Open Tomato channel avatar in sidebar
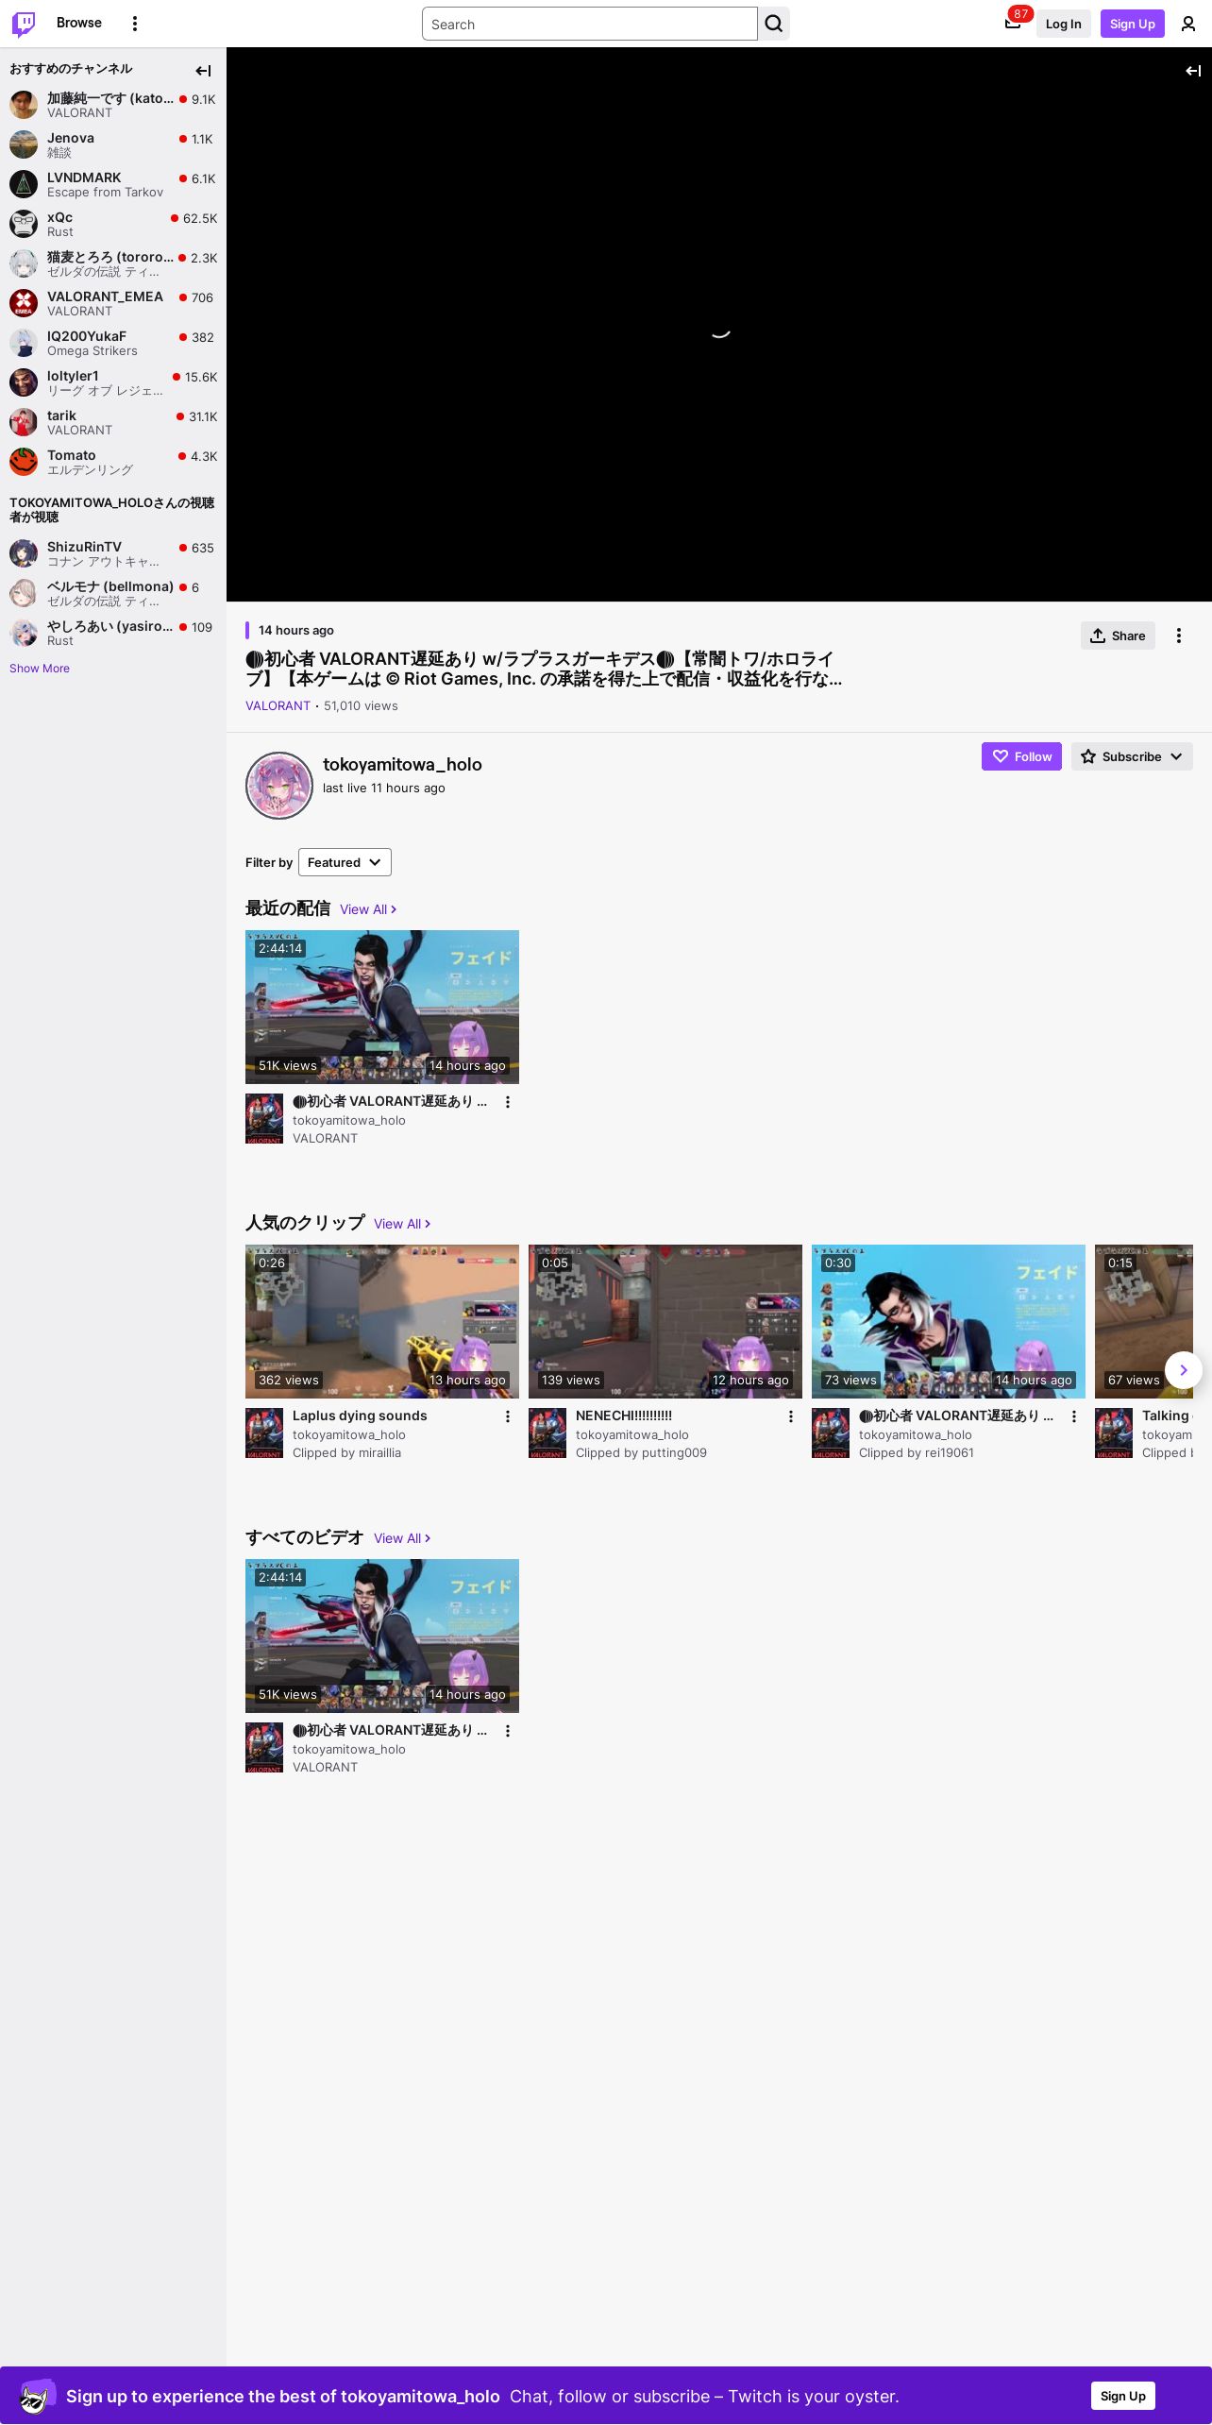The width and height of the screenshot is (1212, 2425). tap(24, 462)
